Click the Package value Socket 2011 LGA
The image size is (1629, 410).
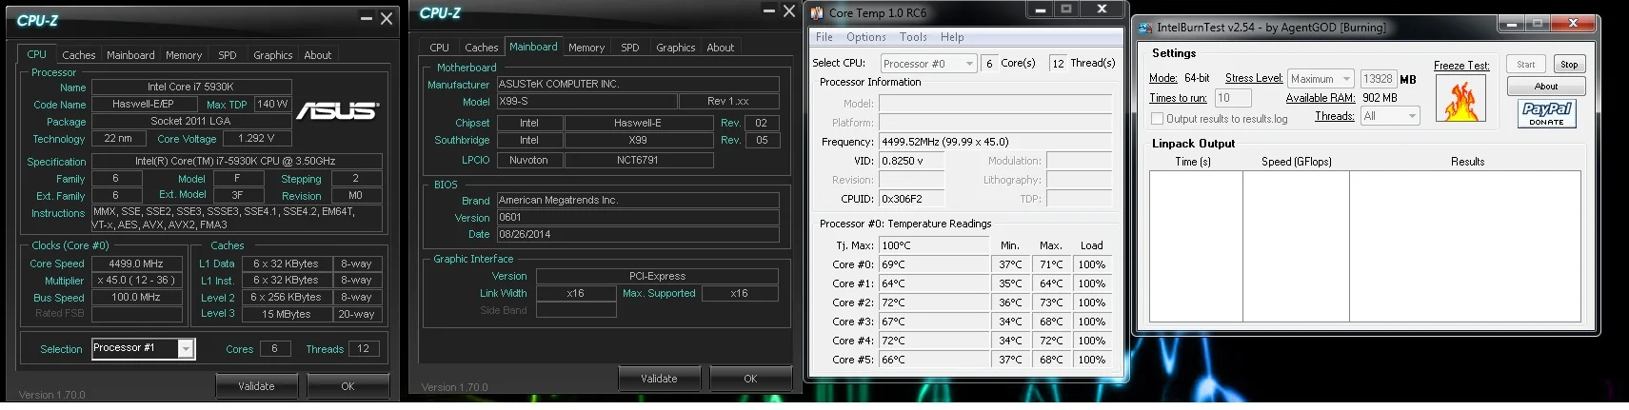coord(190,122)
